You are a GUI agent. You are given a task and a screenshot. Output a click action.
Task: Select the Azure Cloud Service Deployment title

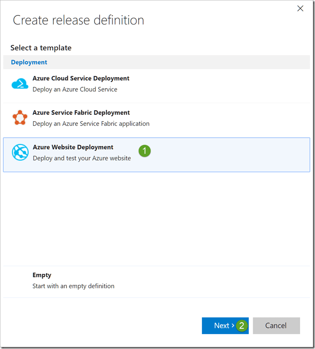pyautogui.click(x=81, y=78)
